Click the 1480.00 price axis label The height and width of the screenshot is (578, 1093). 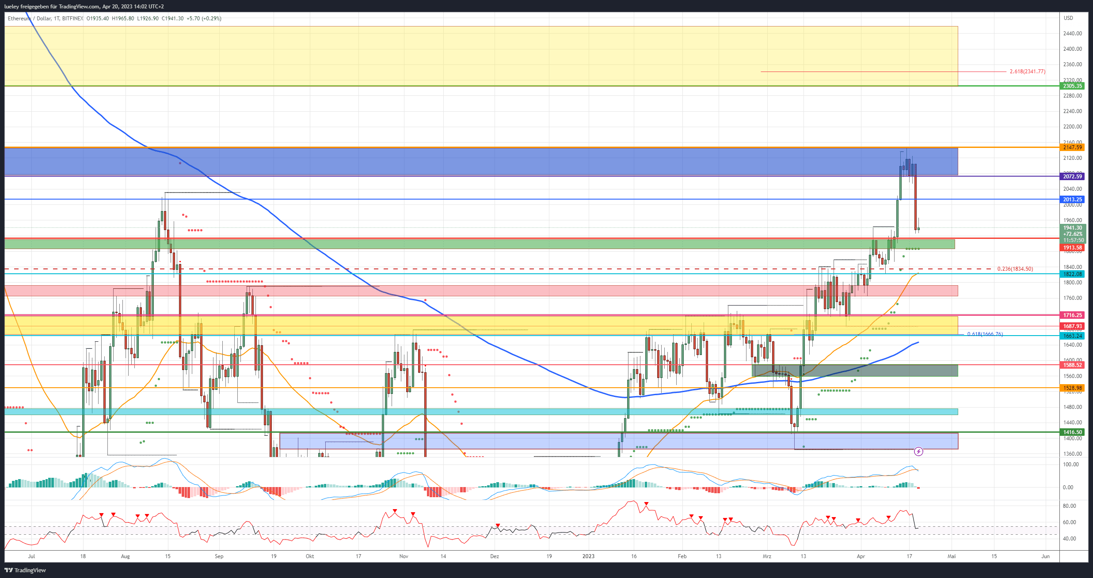coord(1073,407)
